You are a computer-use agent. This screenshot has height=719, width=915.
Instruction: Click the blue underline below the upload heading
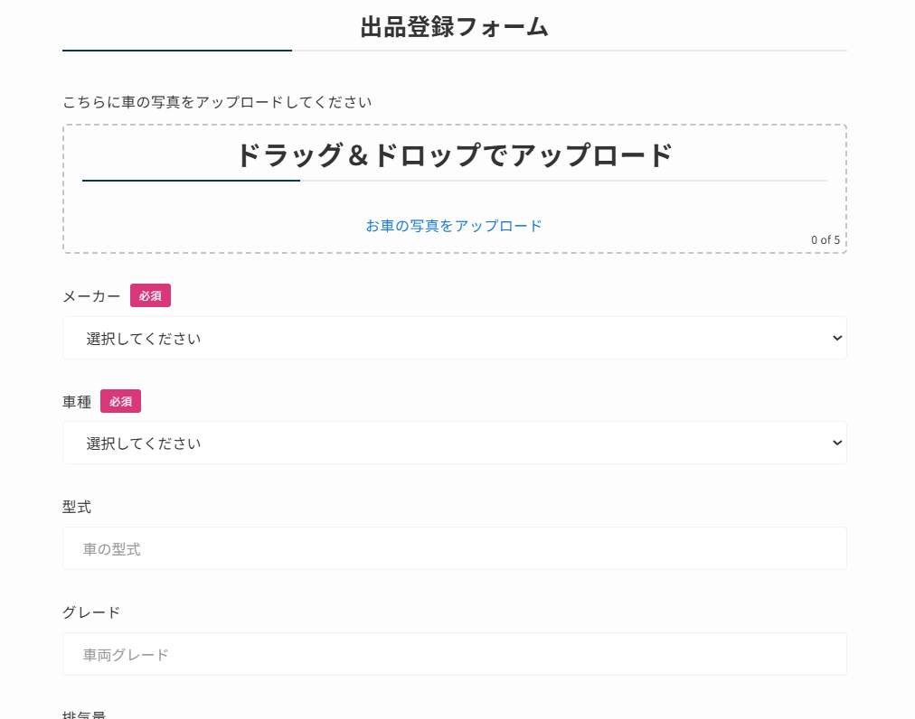coord(191,181)
